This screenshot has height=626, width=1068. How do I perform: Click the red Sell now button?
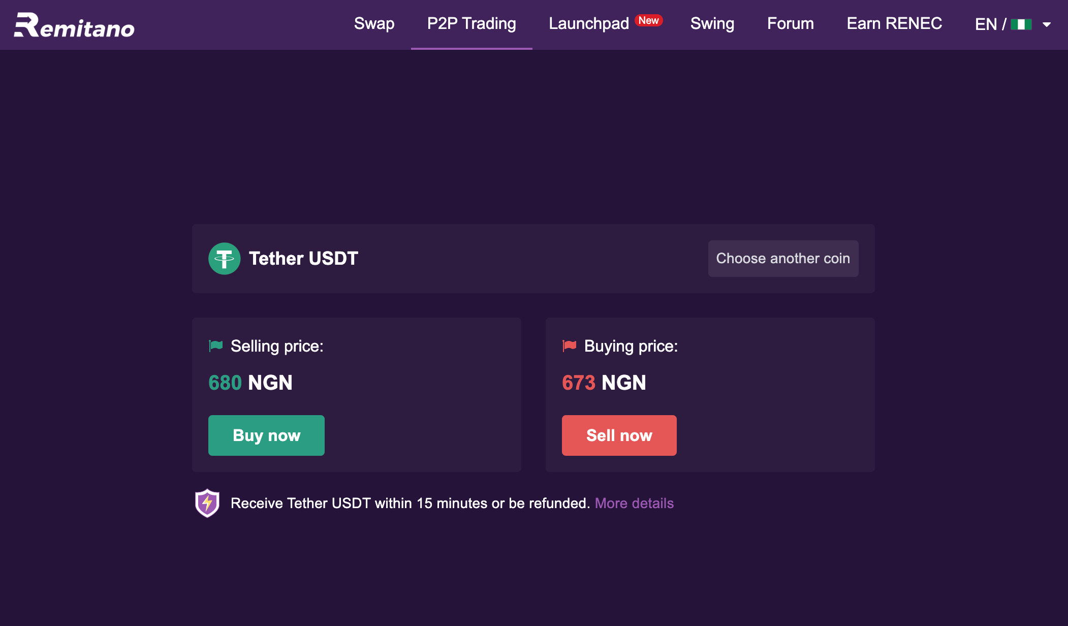(x=619, y=435)
